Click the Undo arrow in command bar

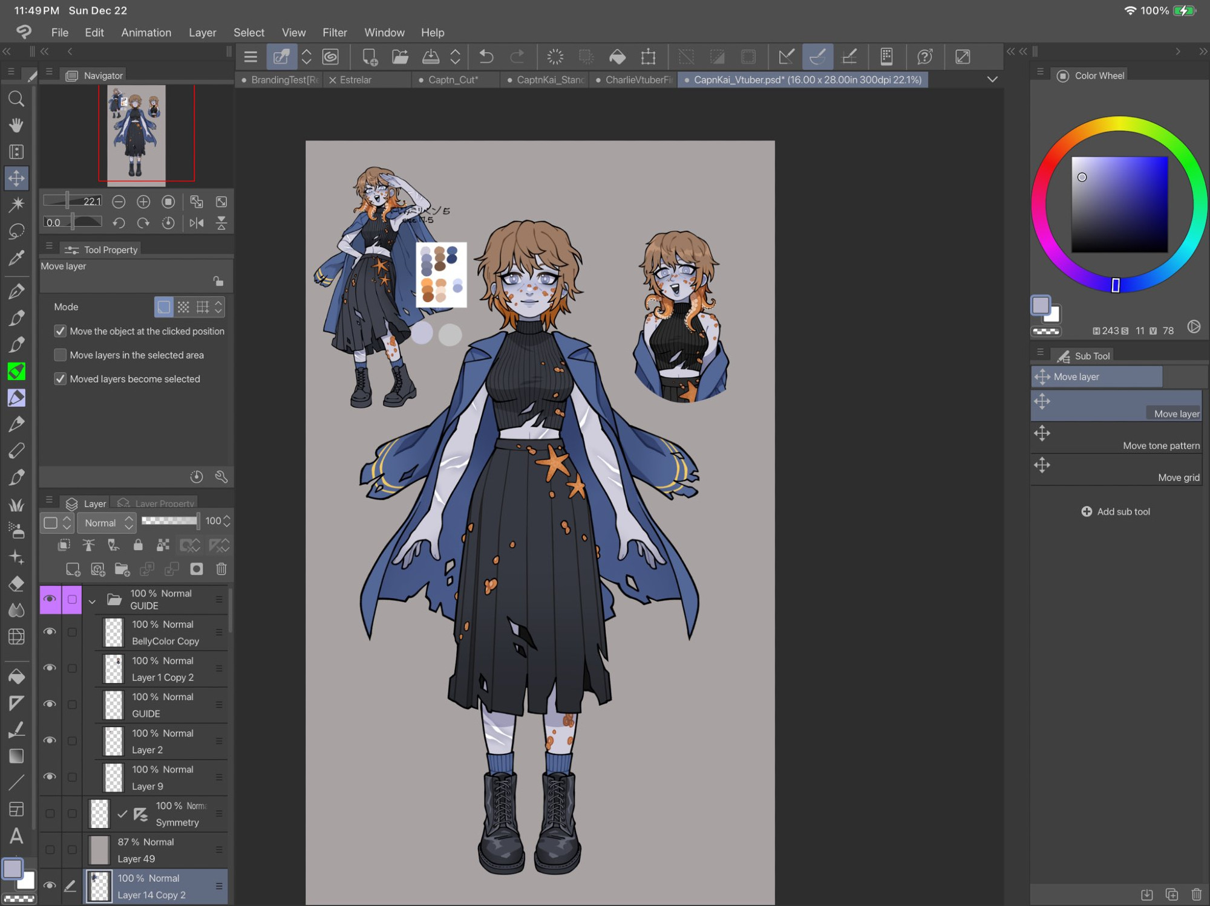(486, 57)
